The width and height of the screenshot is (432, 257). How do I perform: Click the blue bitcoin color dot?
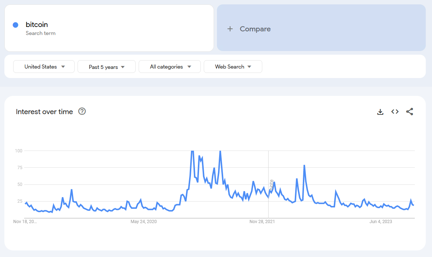coord(15,25)
